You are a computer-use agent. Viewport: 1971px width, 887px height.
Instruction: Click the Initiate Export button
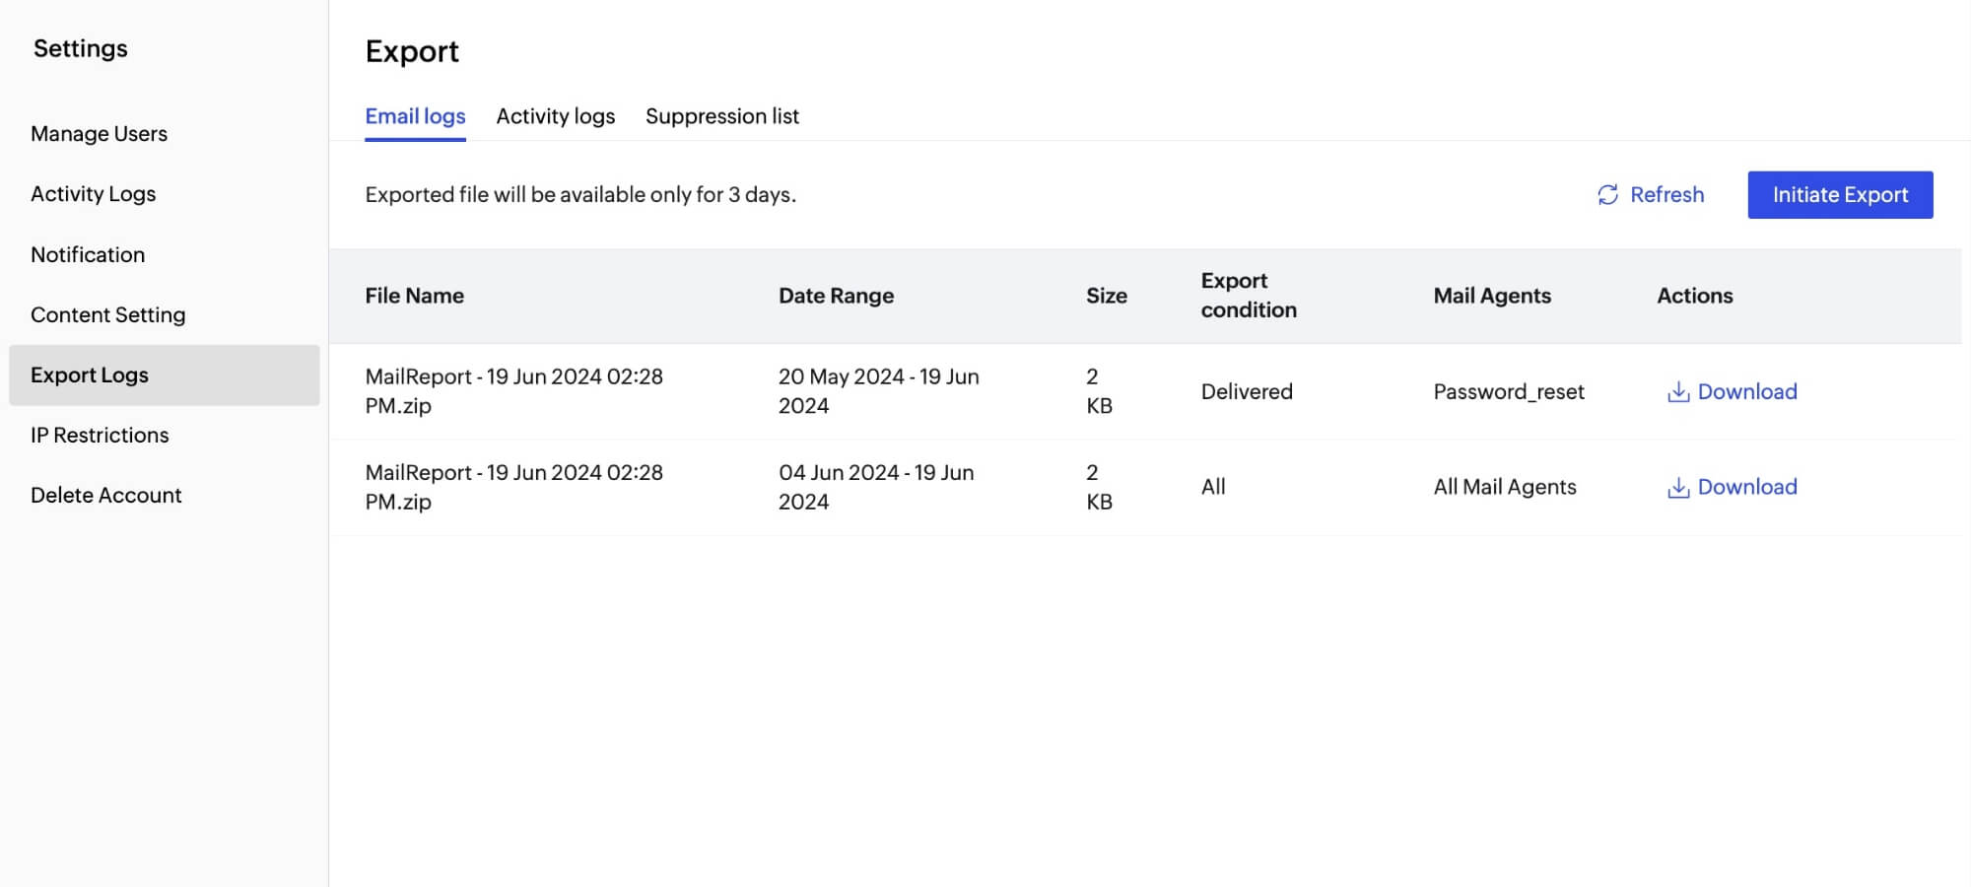tap(1839, 194)
